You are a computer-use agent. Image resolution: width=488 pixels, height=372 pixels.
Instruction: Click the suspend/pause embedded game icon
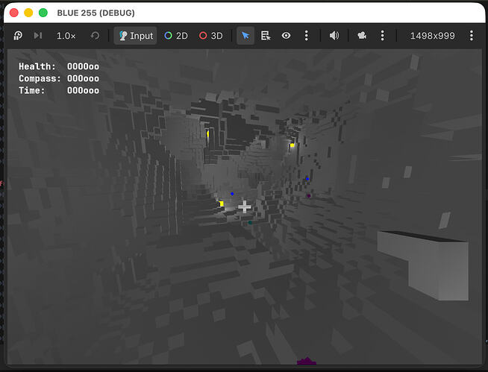click(x=18, y=36)
